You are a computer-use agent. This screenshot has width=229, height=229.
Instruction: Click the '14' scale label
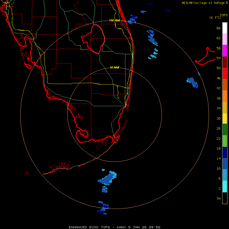click(x=219, y=159)
